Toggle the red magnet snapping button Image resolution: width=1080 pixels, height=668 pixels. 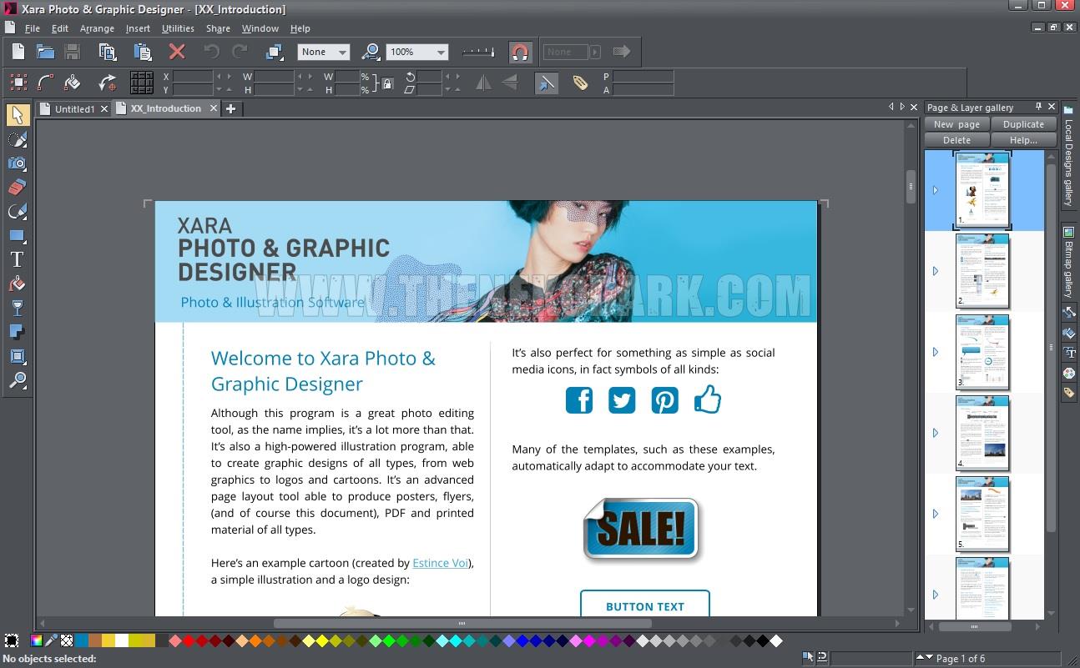pos(520,52)
